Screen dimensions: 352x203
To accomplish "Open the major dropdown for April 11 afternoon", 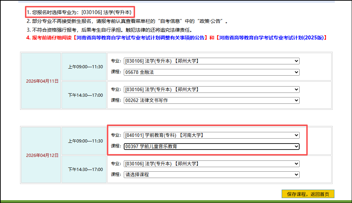I will click(x=211, y=89).
